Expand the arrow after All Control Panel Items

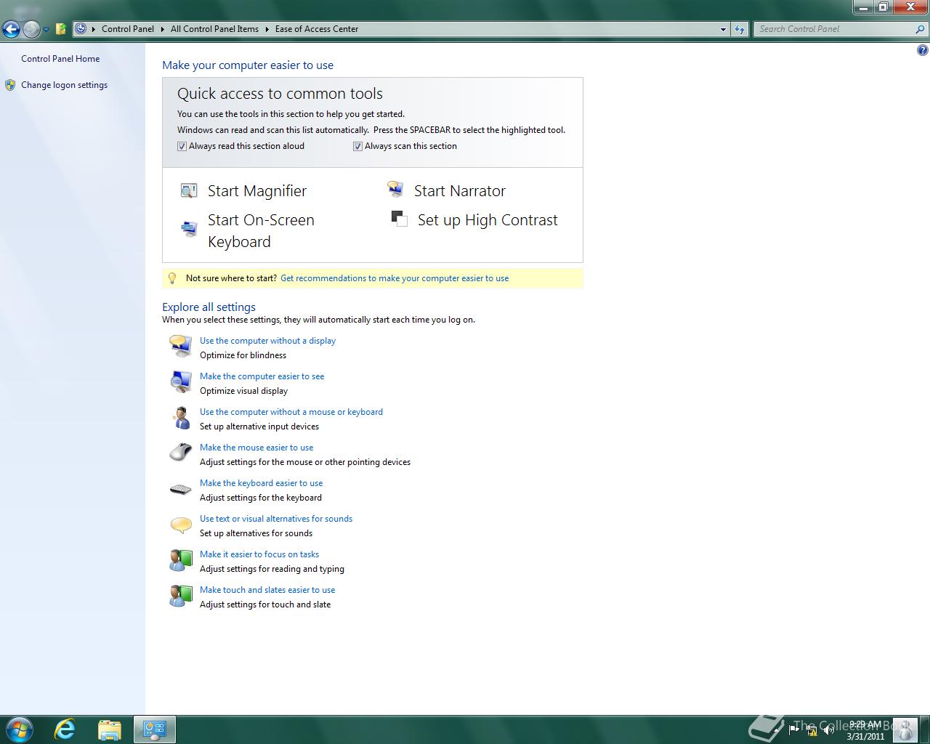click(x=267, y=29)
